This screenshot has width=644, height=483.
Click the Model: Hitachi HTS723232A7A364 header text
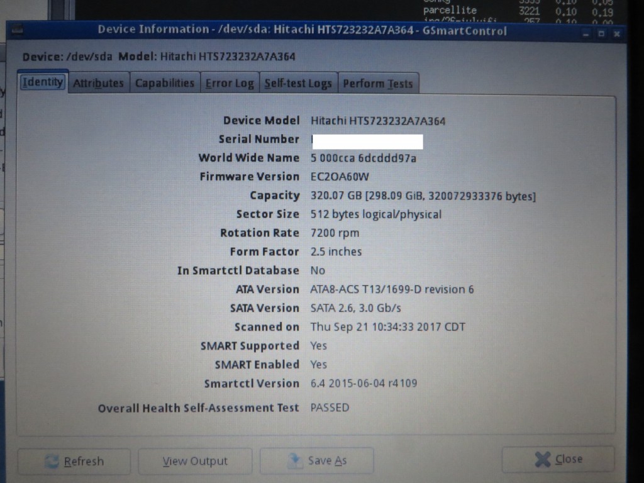coord(207,56)
